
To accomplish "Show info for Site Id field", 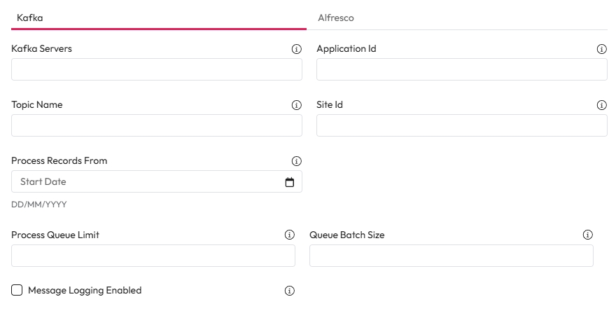I will 601,105.
